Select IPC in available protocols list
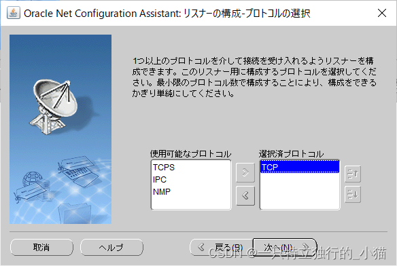The image size is (397, 266). click(x=191, y=180)
